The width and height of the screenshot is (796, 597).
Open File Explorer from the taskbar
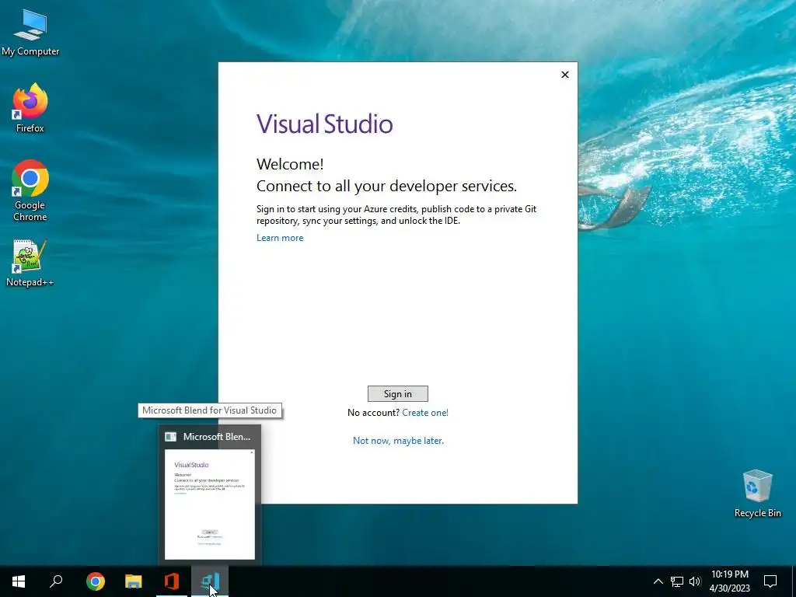coord(134,581)
